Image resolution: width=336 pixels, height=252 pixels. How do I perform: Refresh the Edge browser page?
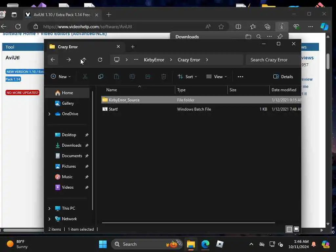[18, 27]
